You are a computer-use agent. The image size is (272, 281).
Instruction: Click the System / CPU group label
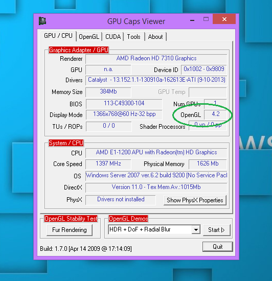pyautogui.click(x=66, y=143)
